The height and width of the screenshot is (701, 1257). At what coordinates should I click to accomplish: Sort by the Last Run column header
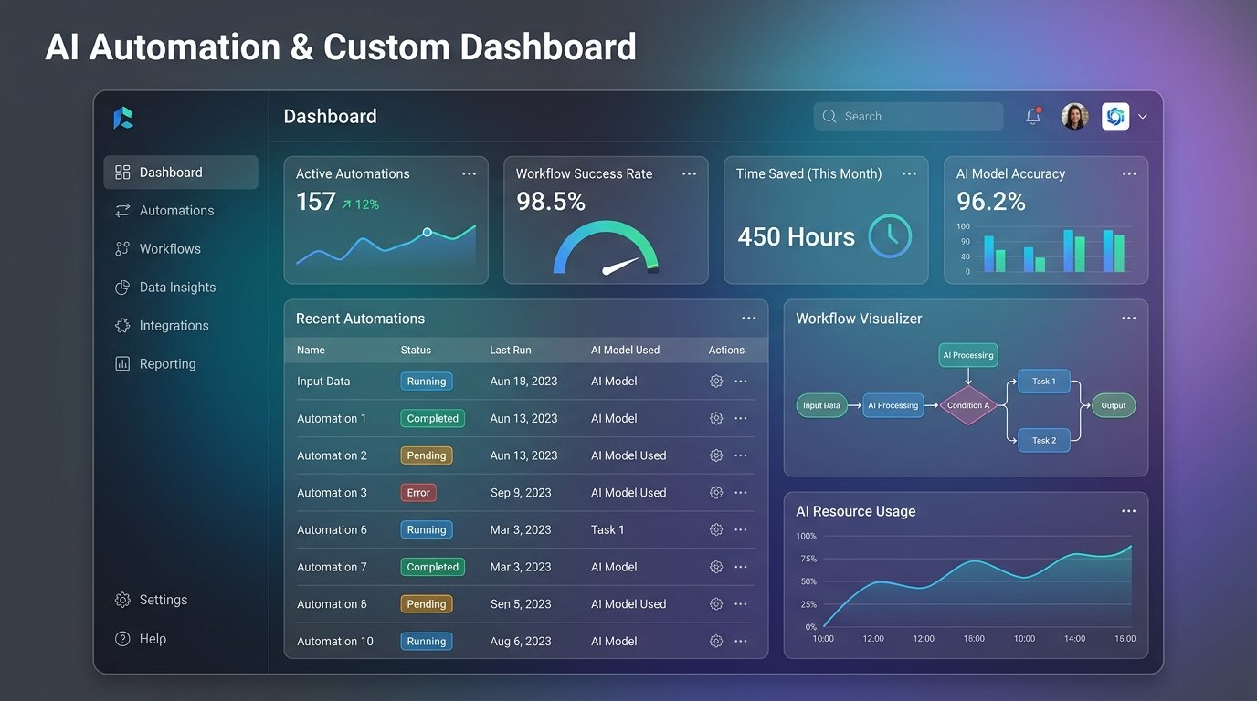coord(511,350)
